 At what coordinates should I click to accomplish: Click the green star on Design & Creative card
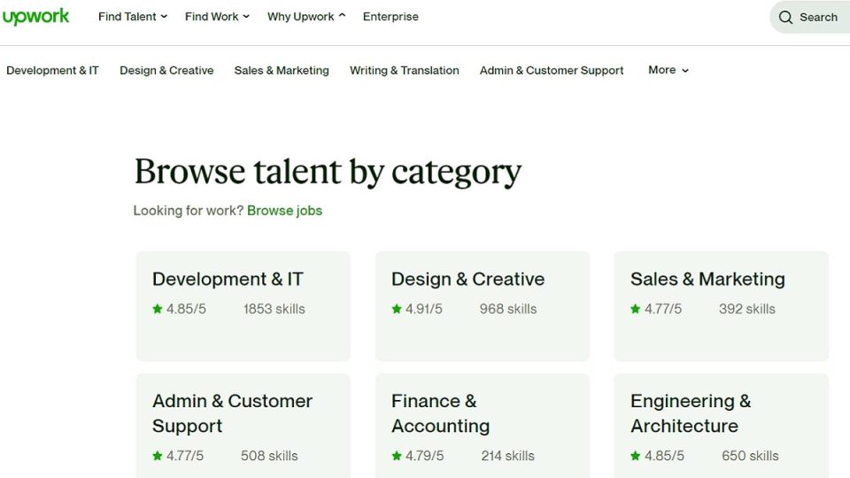(x=397, y=309)
